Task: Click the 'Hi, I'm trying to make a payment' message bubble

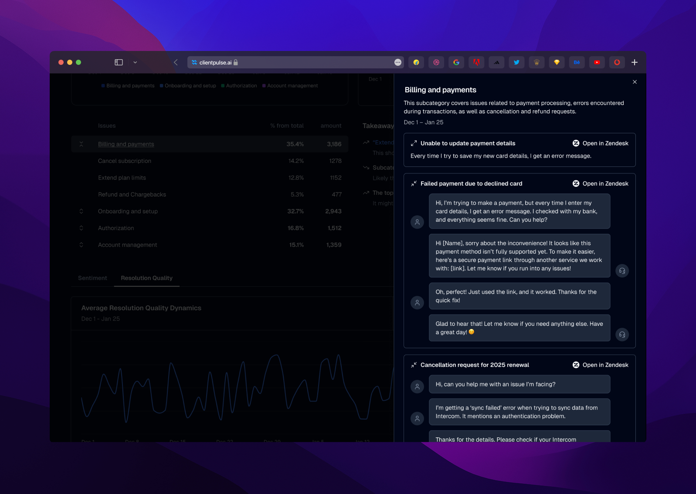Action: pyautogui.click(x=519, y=211)
